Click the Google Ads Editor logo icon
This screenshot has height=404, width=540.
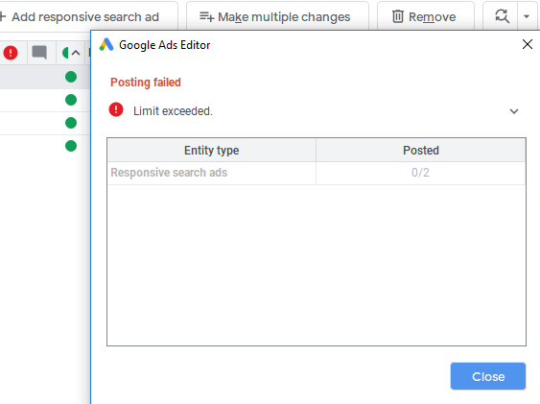click(106, 44)
